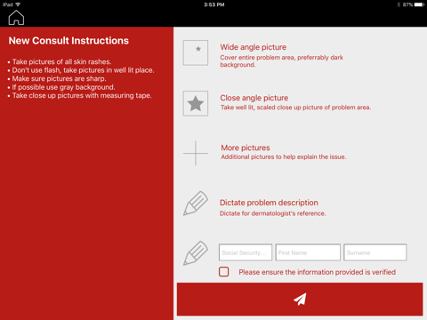Click the paper plane send icon
Viewport: 427px width, 320px height.
pyautogui.click(x=300, y=299)
